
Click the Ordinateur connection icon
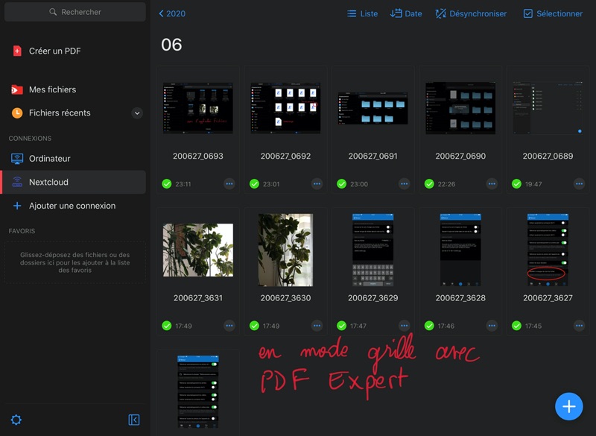tap(17, 159)
